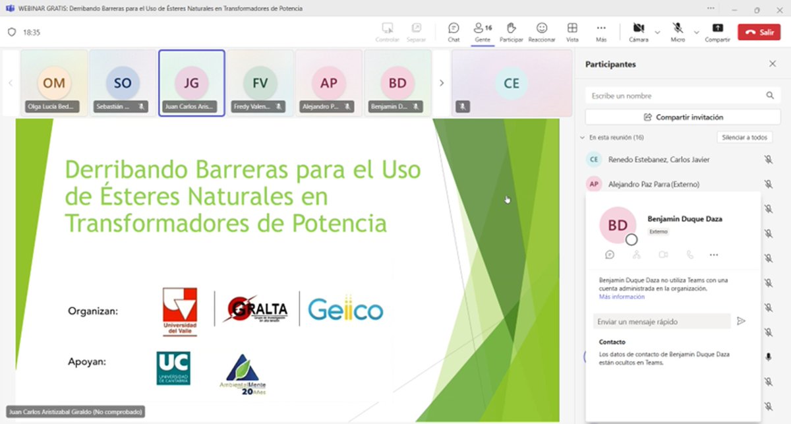Show next participants with the right chevron
Viewport: 791px width, 424px height.
tap(442, 82)
